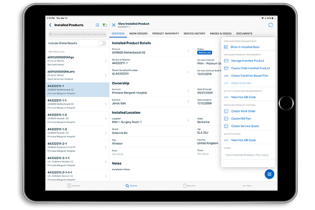Tap the add new record icon
Viewport: 315px width, 210px height.
[x=97, y=25]
